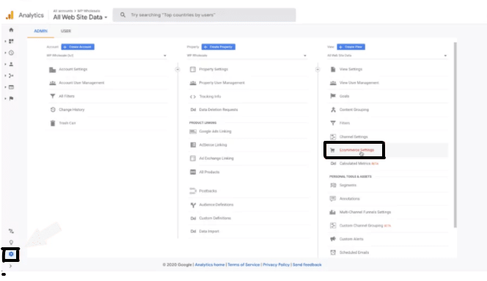Viewport: 487px width, 281px height.
Task: Open Tracking Info
Action: tap(210, 97)
